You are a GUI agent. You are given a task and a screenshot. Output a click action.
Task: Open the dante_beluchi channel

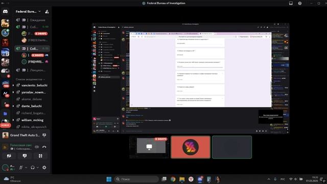[x=32, y=106]
